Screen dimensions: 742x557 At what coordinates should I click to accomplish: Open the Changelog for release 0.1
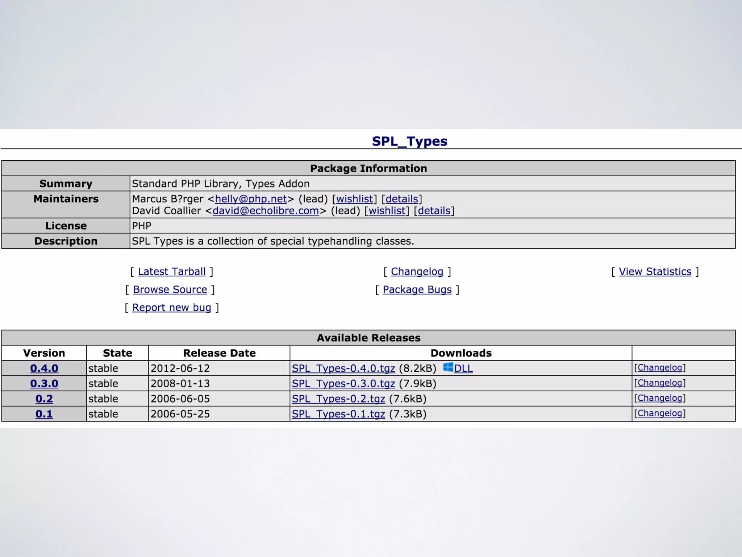coord(659,413)
